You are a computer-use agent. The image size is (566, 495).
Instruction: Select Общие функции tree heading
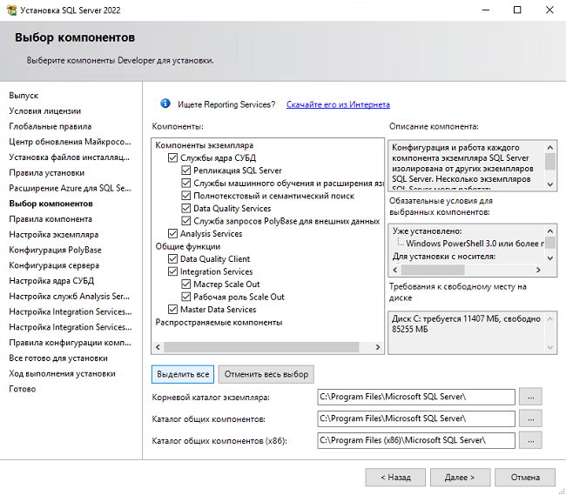(188, 246)
